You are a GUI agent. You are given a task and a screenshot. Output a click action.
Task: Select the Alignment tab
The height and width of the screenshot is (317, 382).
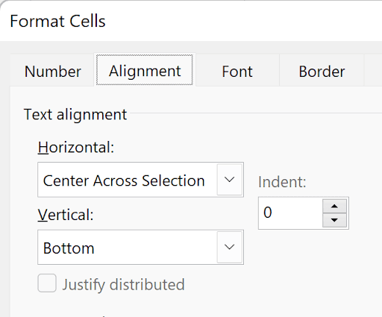145,71
